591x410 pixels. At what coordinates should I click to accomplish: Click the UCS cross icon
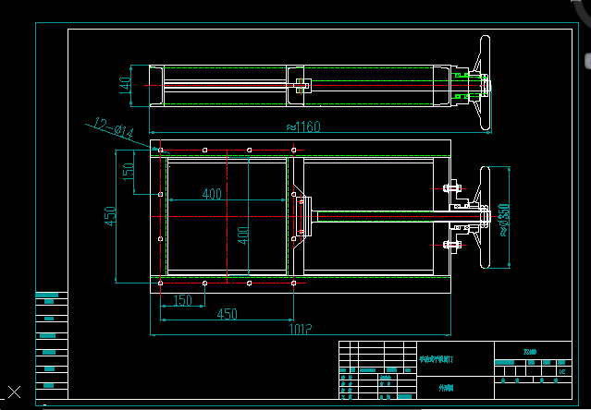coord(14,392)
